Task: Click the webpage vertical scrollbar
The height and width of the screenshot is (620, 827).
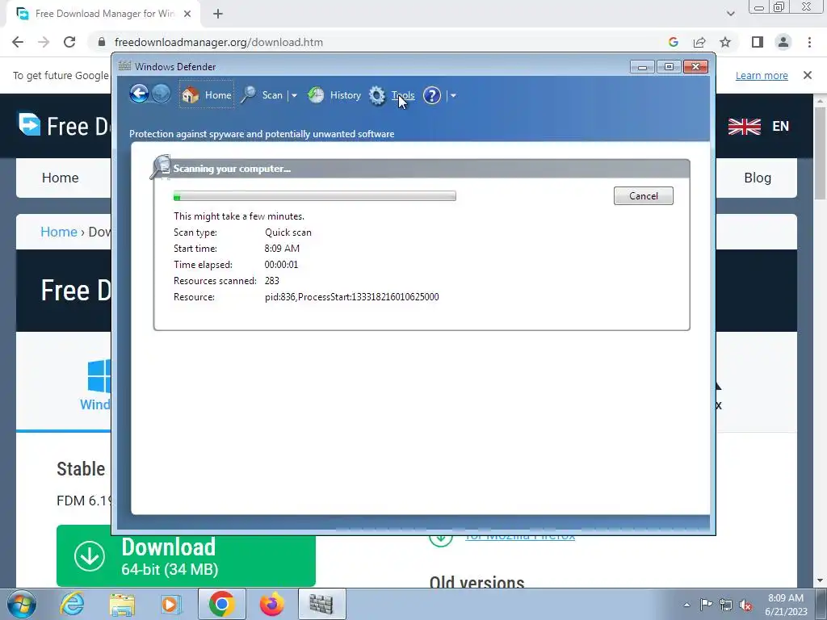Action: pyautogui.click(x=820, y=153)
